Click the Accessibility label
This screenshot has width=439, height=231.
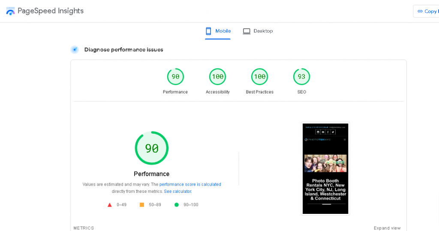pos(217,92)
